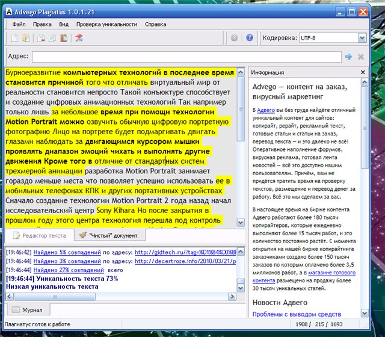Viewport: 385px width, 337px height.
Task: Collapse the Информация panel with its arrow
Action: (x=362, y=72)
